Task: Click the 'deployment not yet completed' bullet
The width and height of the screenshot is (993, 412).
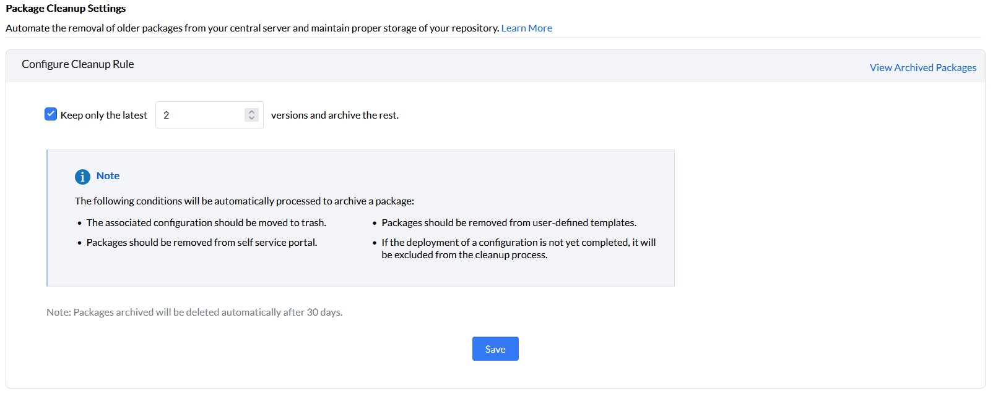Action: pyautogui.click(x=518, y=248)
